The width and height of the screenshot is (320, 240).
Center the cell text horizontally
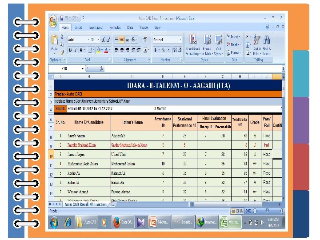pyautogui.click(x=122, y=50)
